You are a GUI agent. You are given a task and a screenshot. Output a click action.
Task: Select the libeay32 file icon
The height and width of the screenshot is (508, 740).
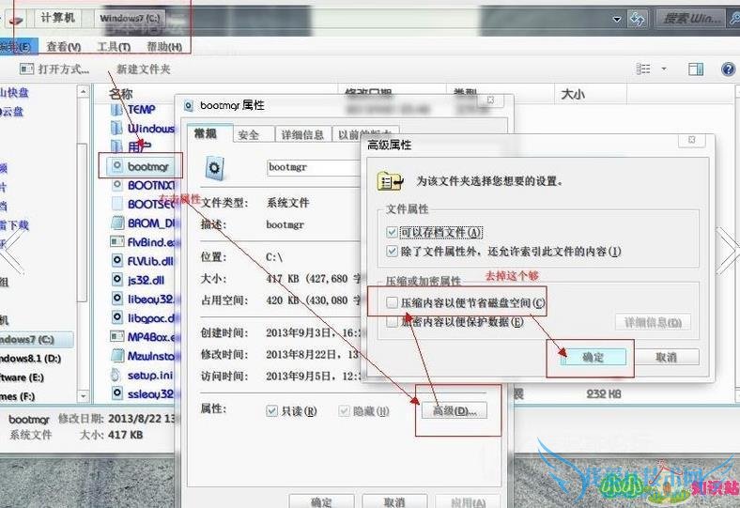click(117, 299)
